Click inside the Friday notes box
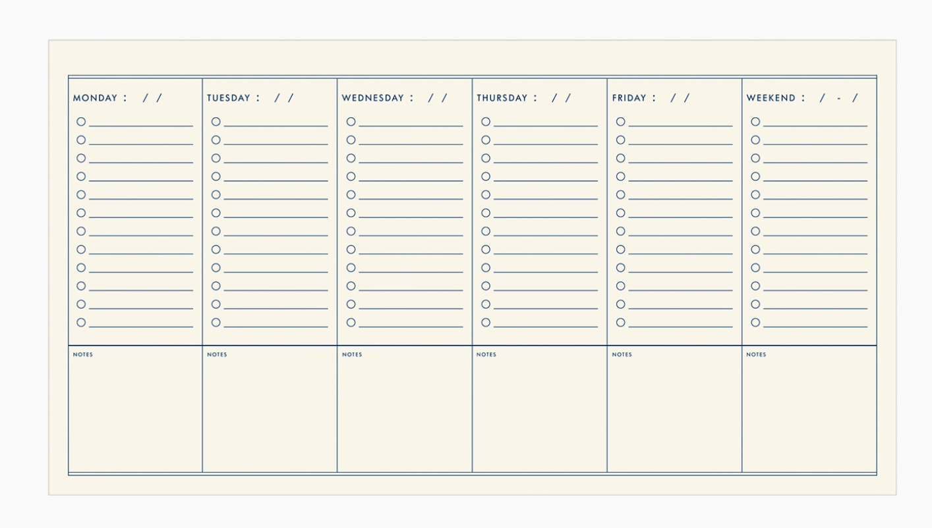 (674, 411)
